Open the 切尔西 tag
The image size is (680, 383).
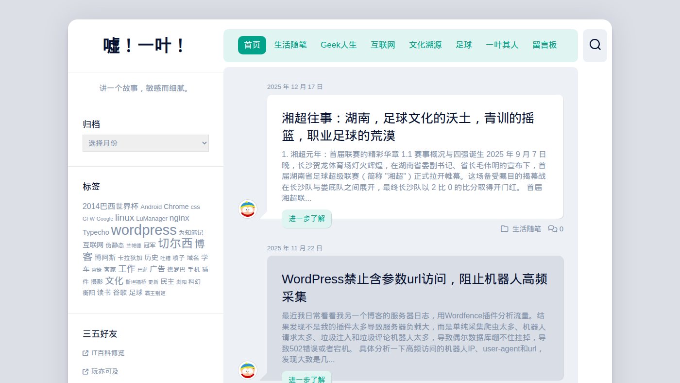pos(175,243)
